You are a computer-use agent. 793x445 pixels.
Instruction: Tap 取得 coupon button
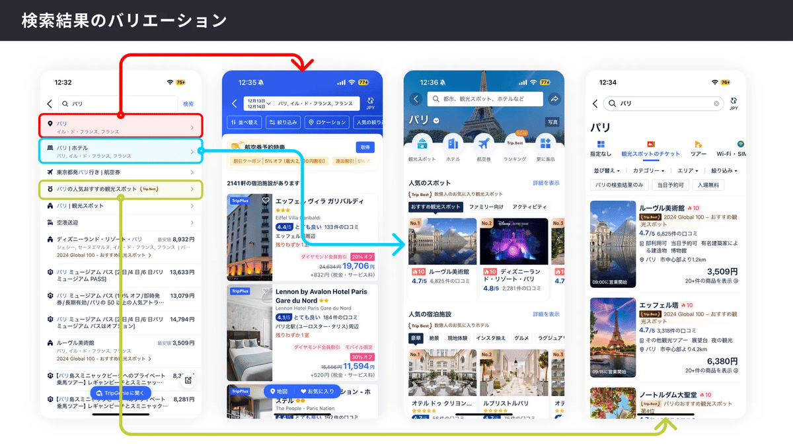365,147
